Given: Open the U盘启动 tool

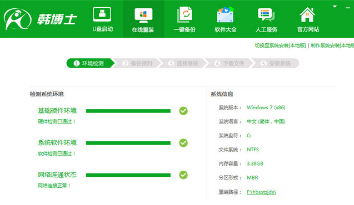Looking at the screenshot, I should [x=102, y=19].
